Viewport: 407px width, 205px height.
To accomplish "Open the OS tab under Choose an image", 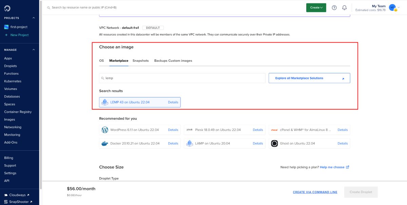I will coord(101,61).
